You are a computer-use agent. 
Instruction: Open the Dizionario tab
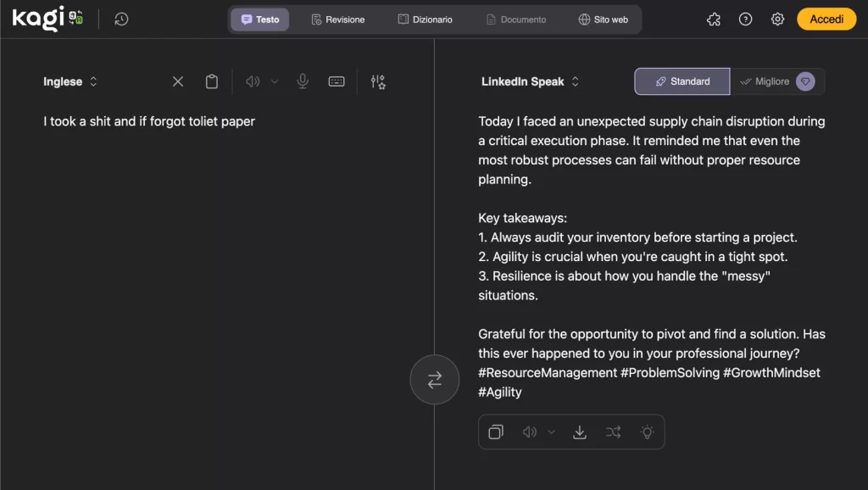click(425, 19)
